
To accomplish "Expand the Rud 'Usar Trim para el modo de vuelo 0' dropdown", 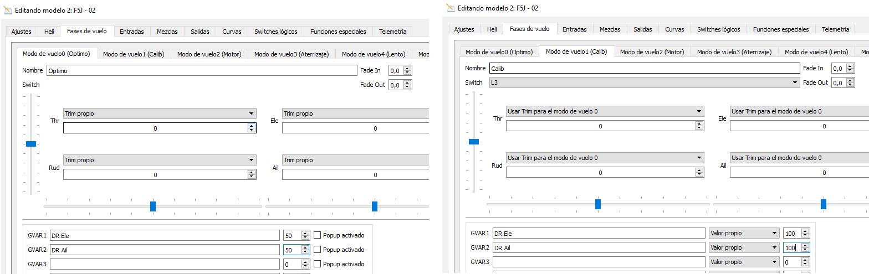I will point(605,158).
